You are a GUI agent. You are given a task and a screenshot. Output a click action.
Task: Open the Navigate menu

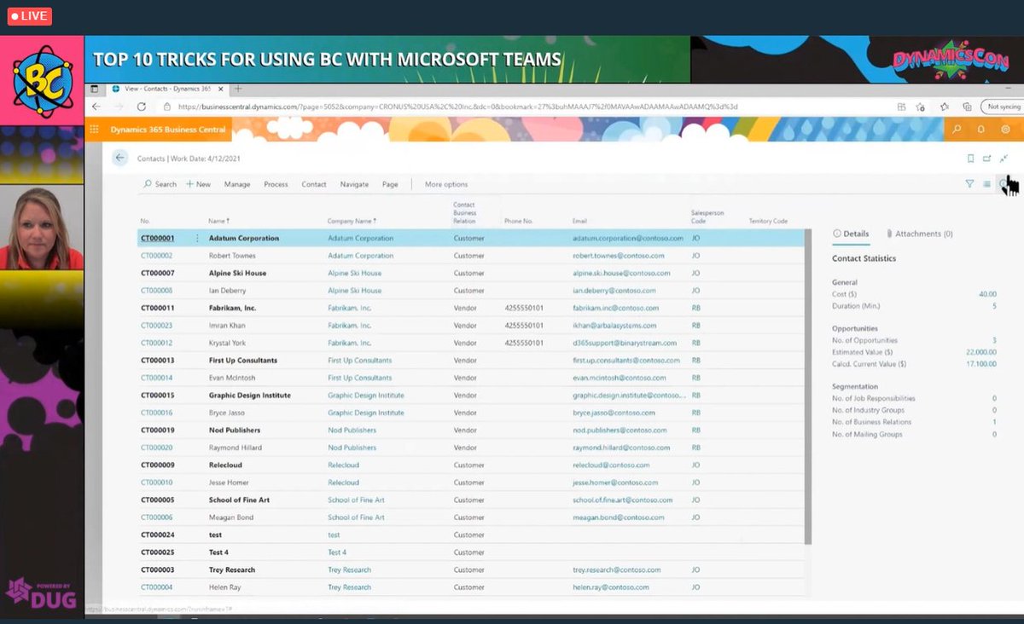[354, 184]
